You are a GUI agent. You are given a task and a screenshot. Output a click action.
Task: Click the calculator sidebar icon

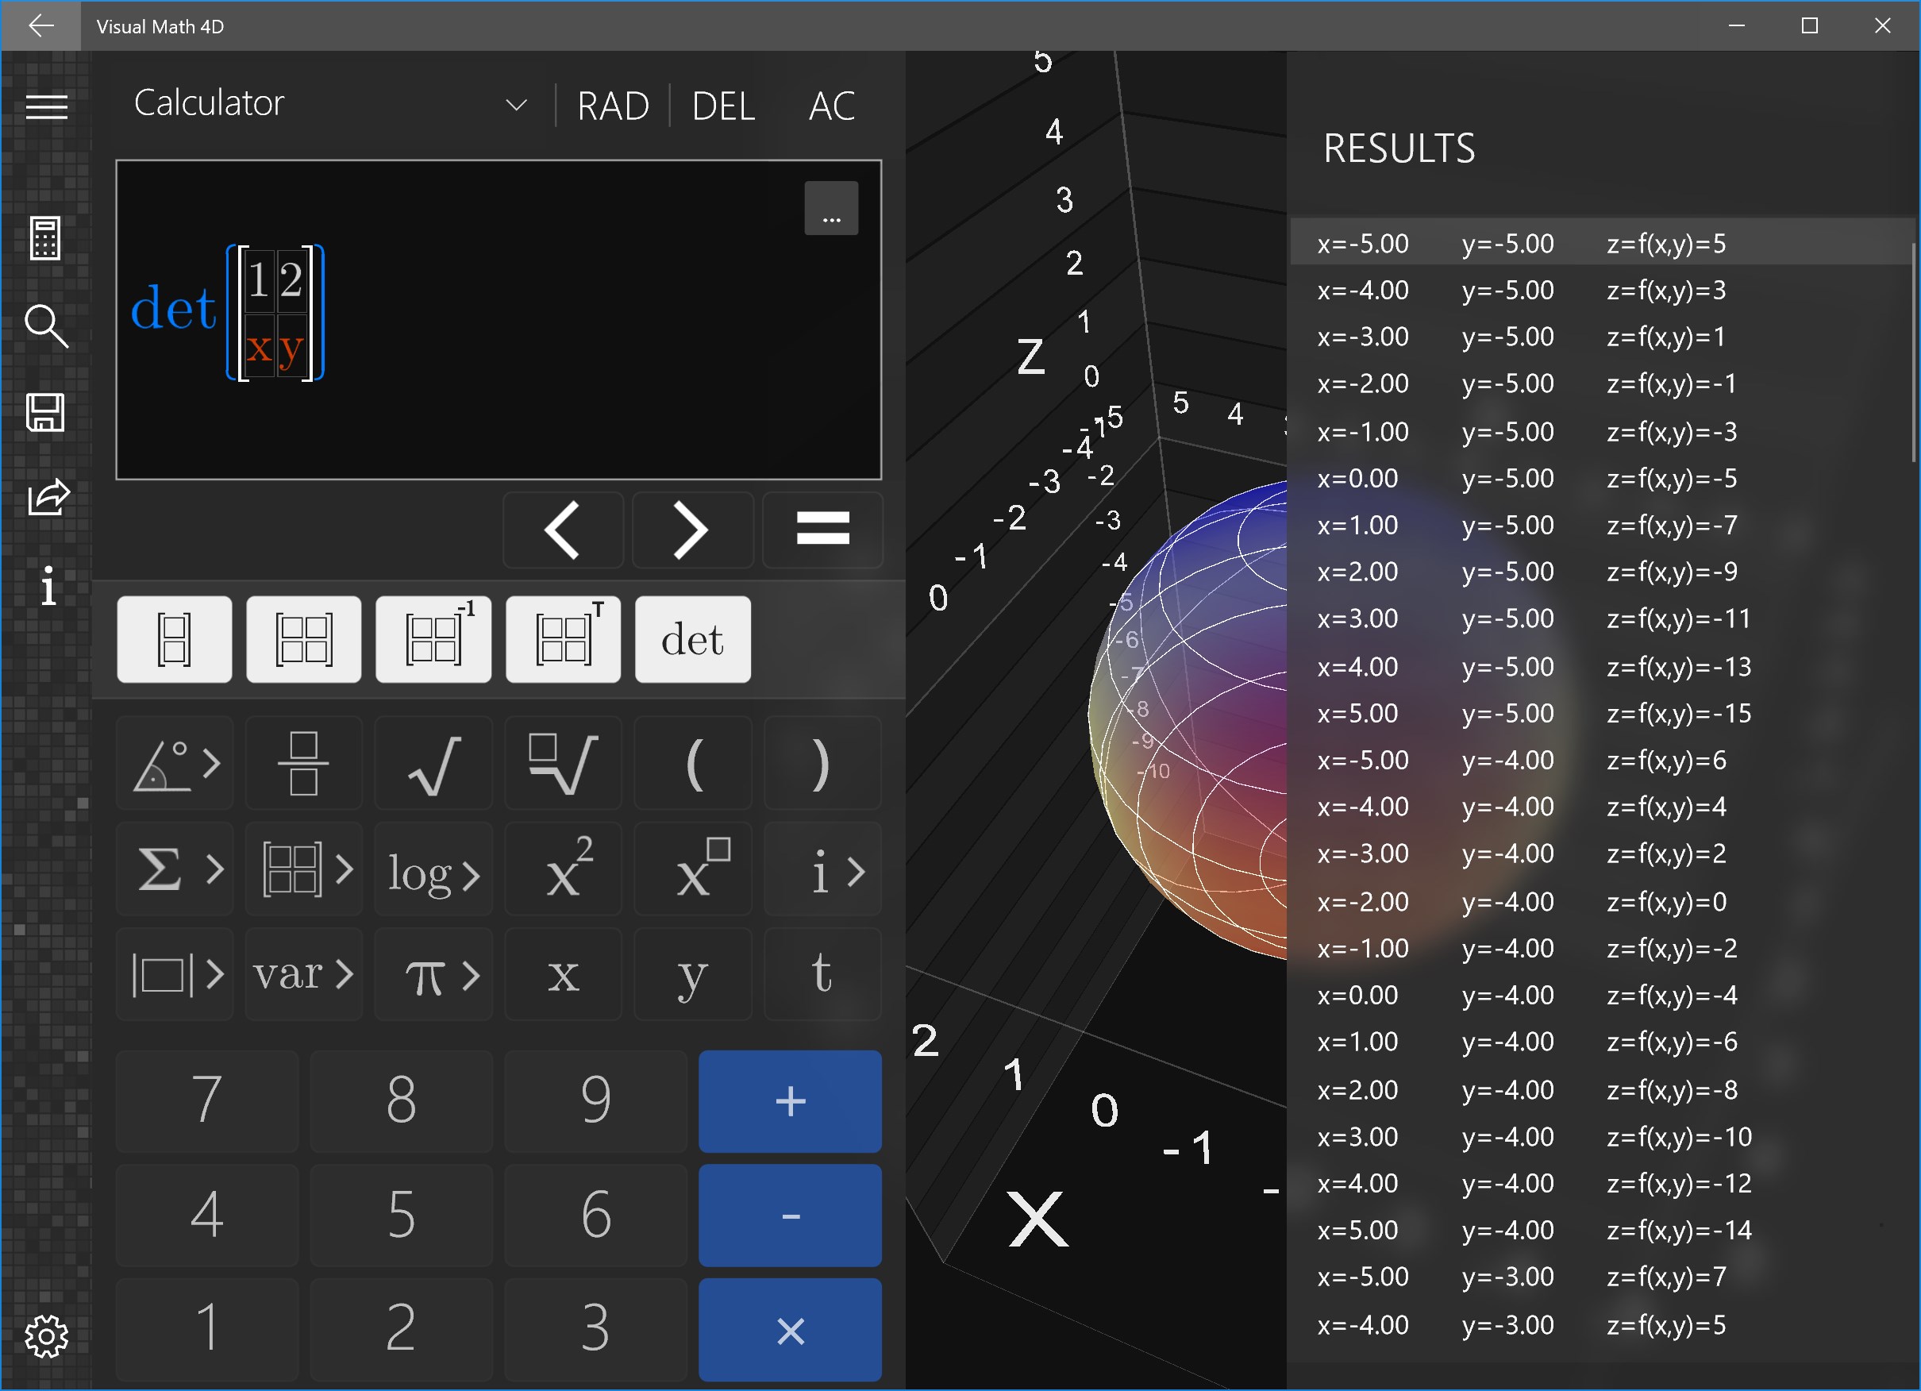[x=45, y=238]
